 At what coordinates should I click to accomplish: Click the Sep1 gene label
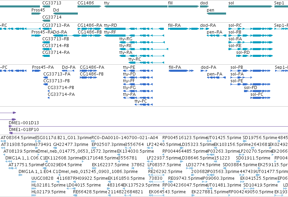[x=279, y=3]
